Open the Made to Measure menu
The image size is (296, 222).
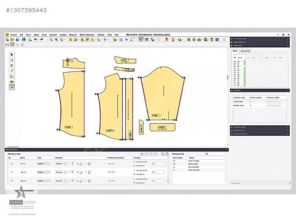pos(87,35)
